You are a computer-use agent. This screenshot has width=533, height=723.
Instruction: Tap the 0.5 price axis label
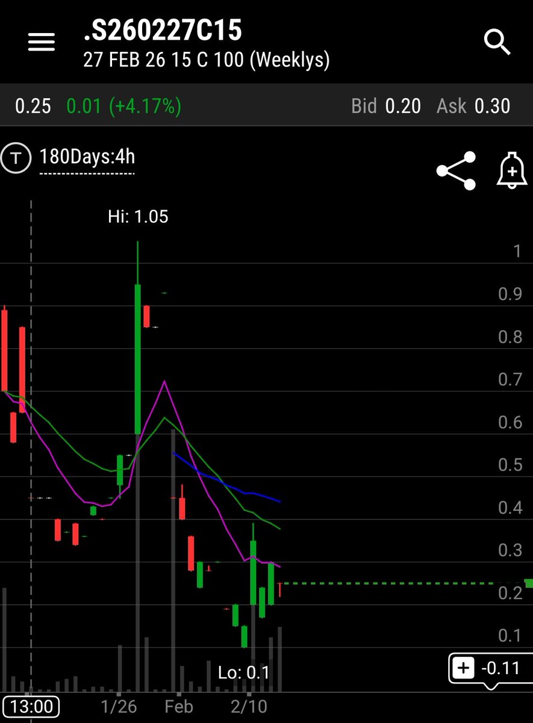[x=510, y=465]
